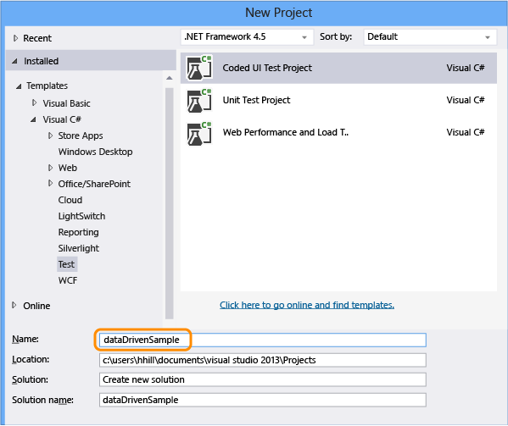
Task: Open the .NET Framework 4.5 dropdown
Action: point(247,37)
